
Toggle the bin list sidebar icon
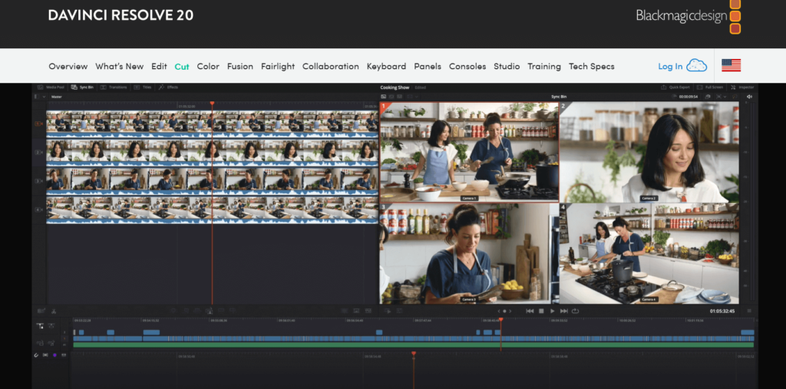click(37, 96)
